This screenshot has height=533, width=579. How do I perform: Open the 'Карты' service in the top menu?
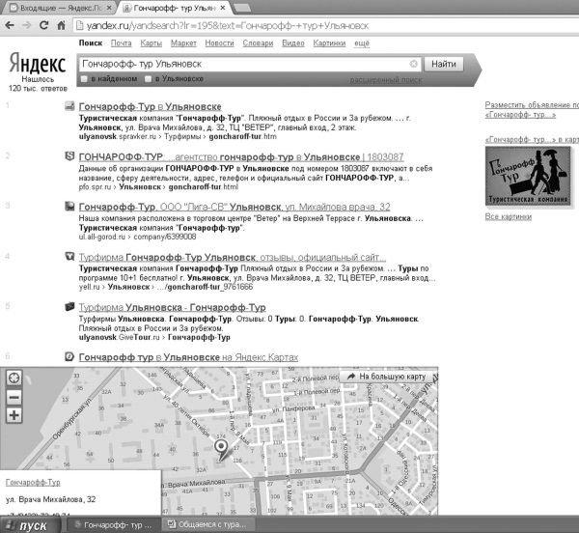(x=151, y=43)
